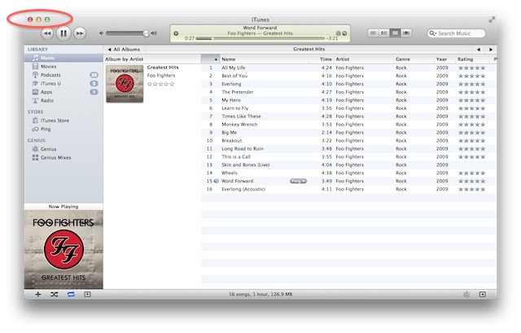This screenshot has height=333, width=521.
Task: Go back to All Albums
Action: [124, 49]
